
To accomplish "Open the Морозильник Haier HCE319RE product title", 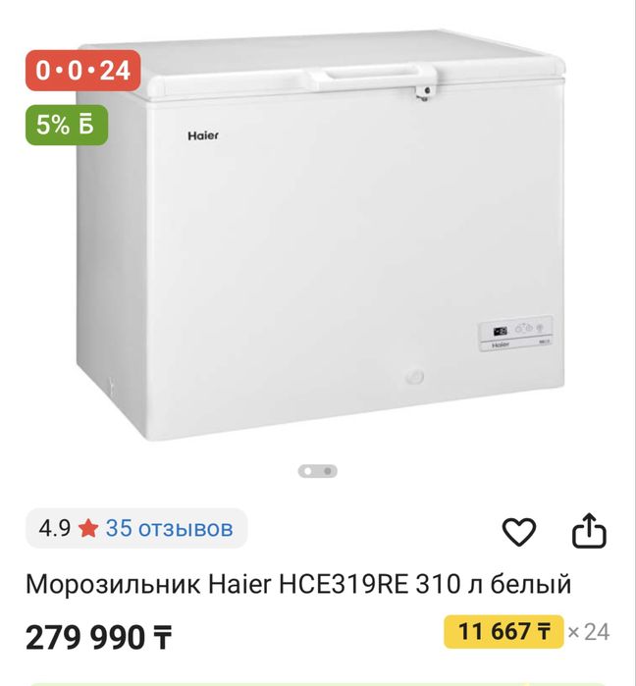I will pyautogui.click(x=298, y=584).
